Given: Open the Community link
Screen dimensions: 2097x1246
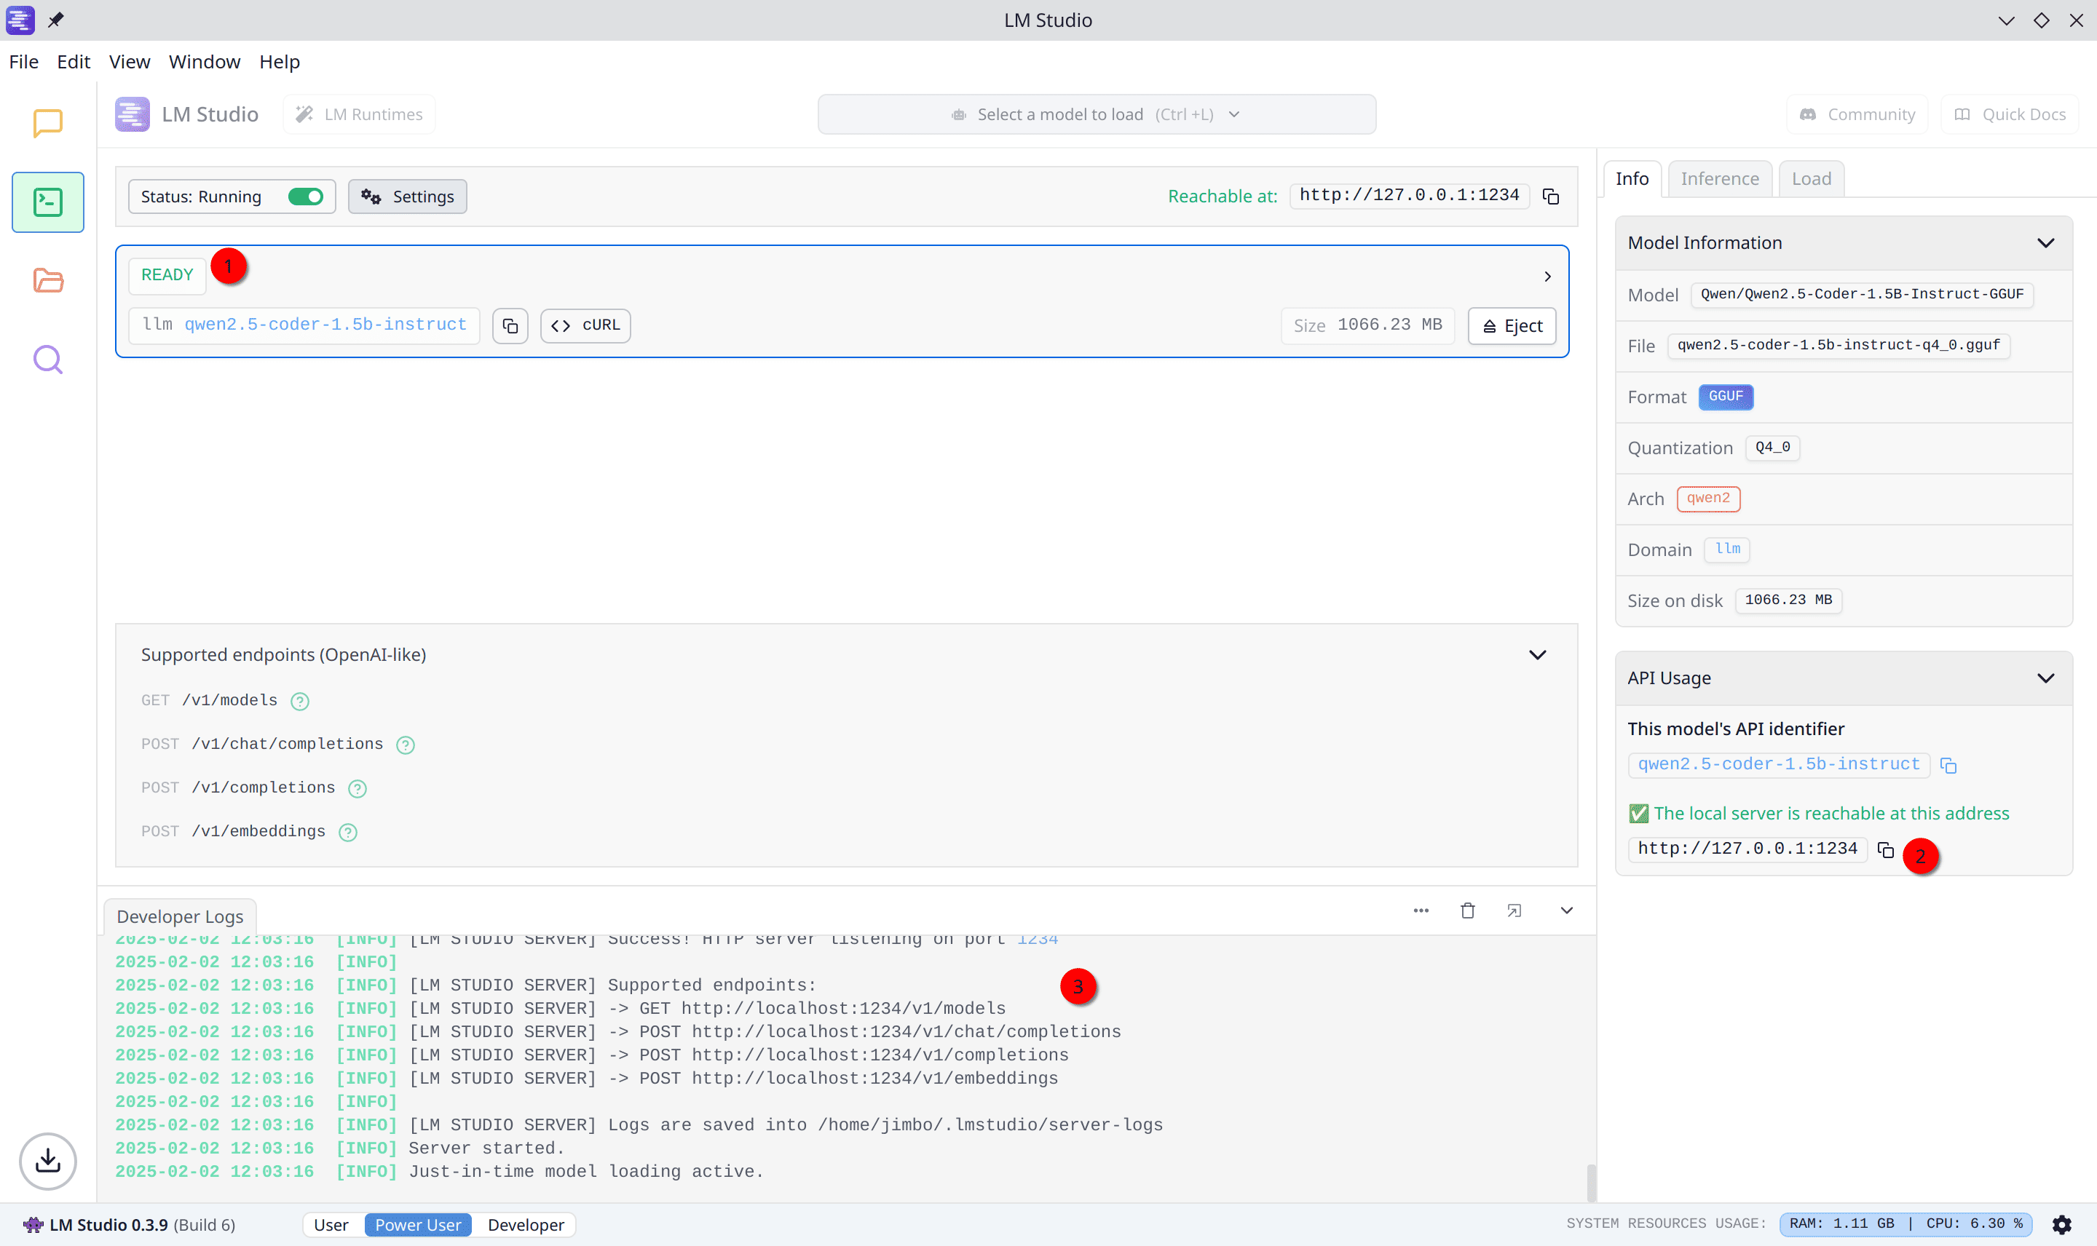Looking at the screenshot, I should tap(1857, 114).
